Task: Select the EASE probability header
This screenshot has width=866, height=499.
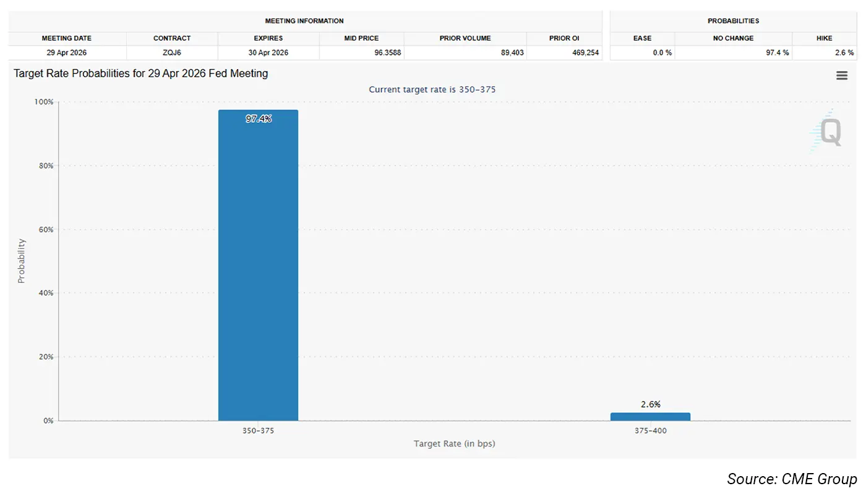Action: [x=642, y=38]
